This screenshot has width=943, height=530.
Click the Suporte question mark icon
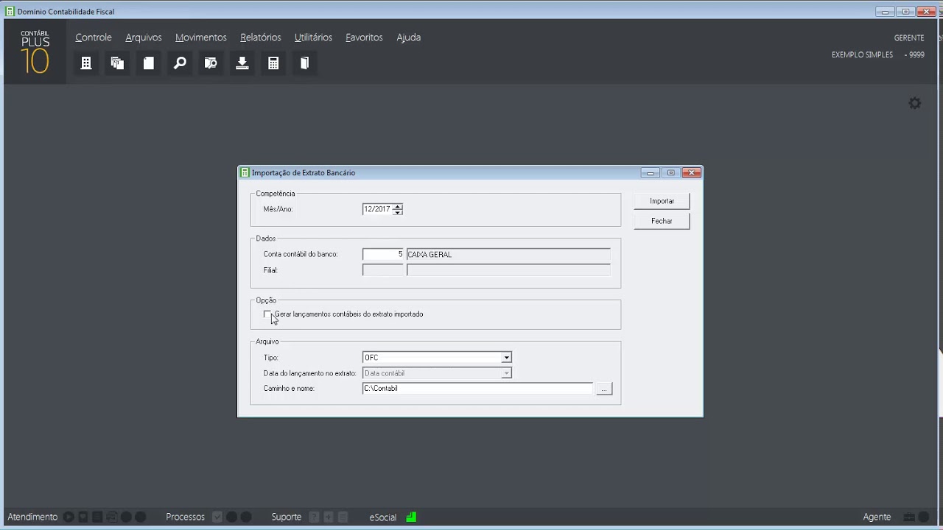pos(315,517)
